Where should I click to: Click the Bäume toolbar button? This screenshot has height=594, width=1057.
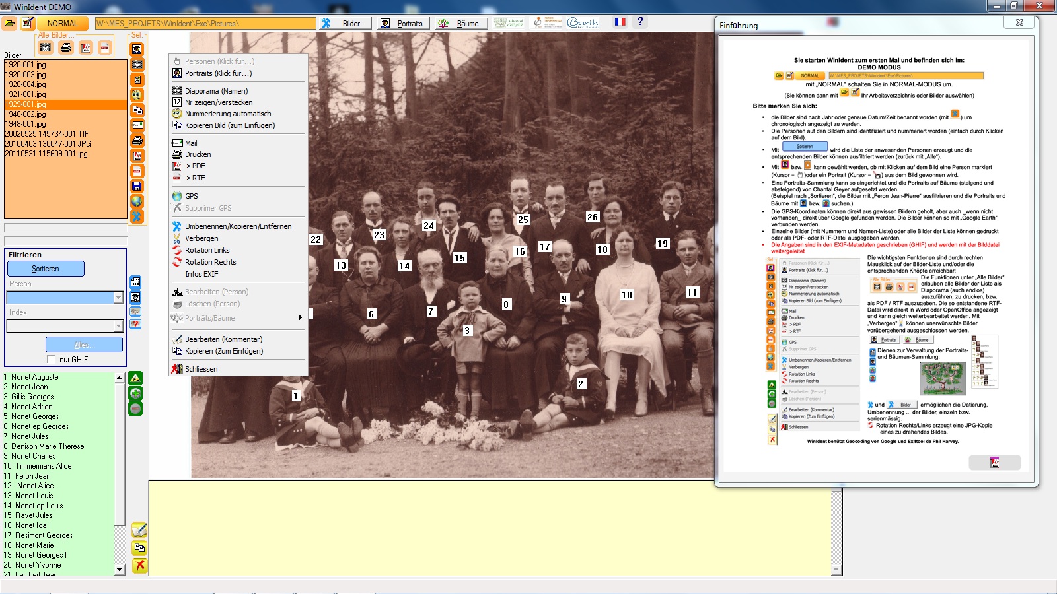click(x=460, y=24)
